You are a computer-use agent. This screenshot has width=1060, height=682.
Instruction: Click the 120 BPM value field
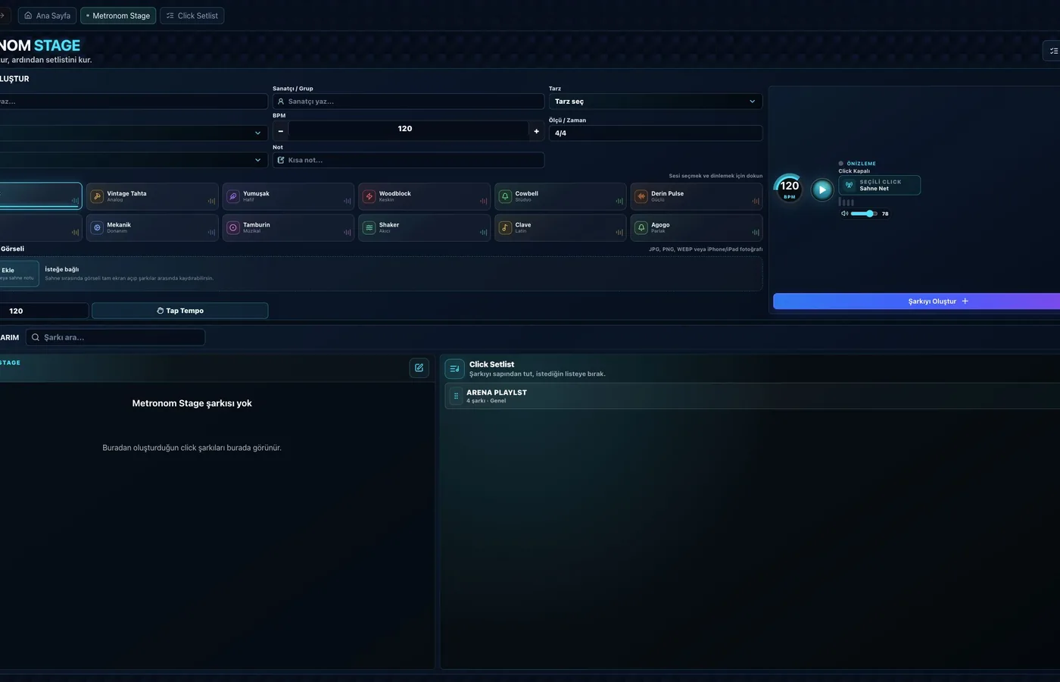click(408, 129)
